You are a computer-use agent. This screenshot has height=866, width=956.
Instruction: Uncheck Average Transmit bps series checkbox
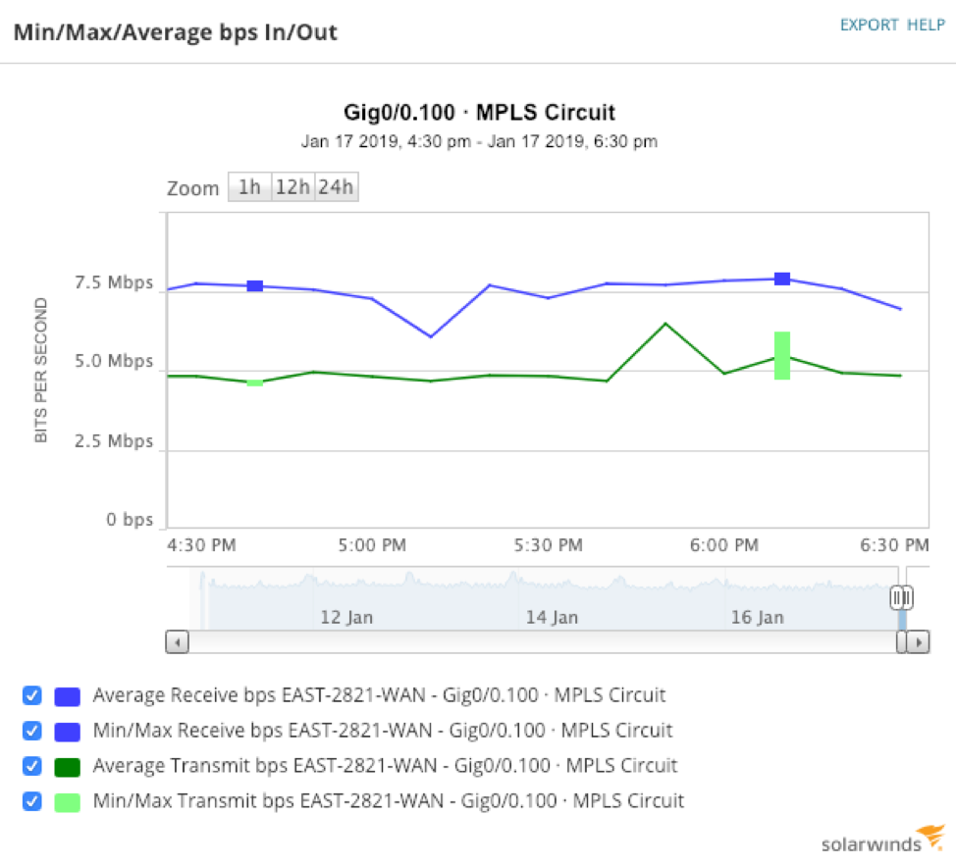(x=31, y=766)
